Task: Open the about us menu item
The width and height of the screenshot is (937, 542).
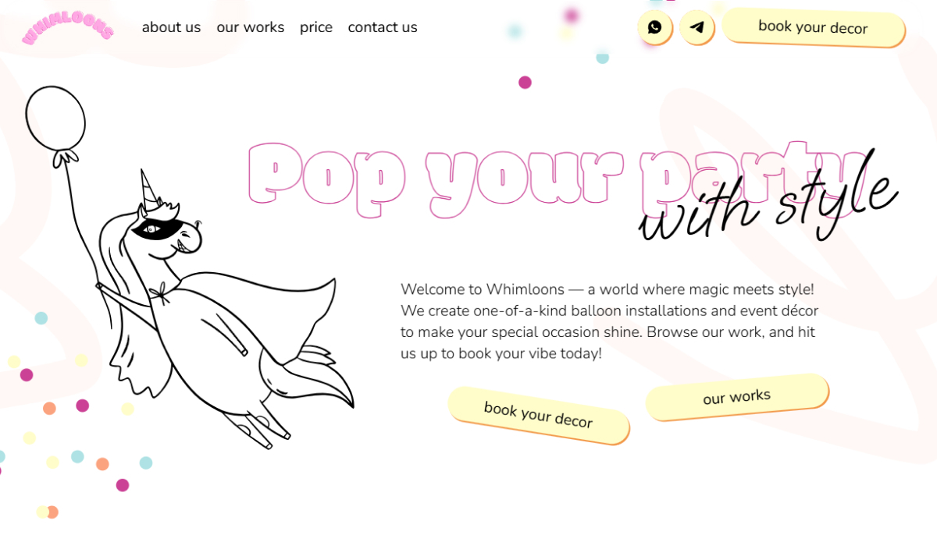Action: [171, 27]
